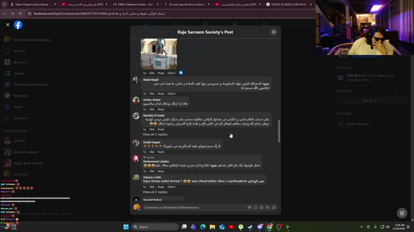Close the Stake Original Casino Games tab
414x232 pixels.
(x=55, y=5)
